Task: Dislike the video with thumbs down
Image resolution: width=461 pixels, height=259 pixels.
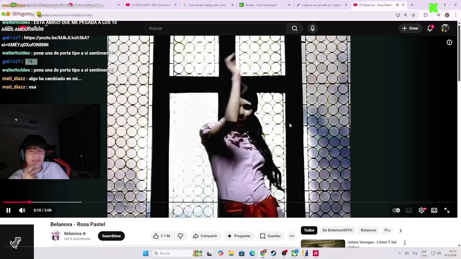Action: (x=180, y=236)
